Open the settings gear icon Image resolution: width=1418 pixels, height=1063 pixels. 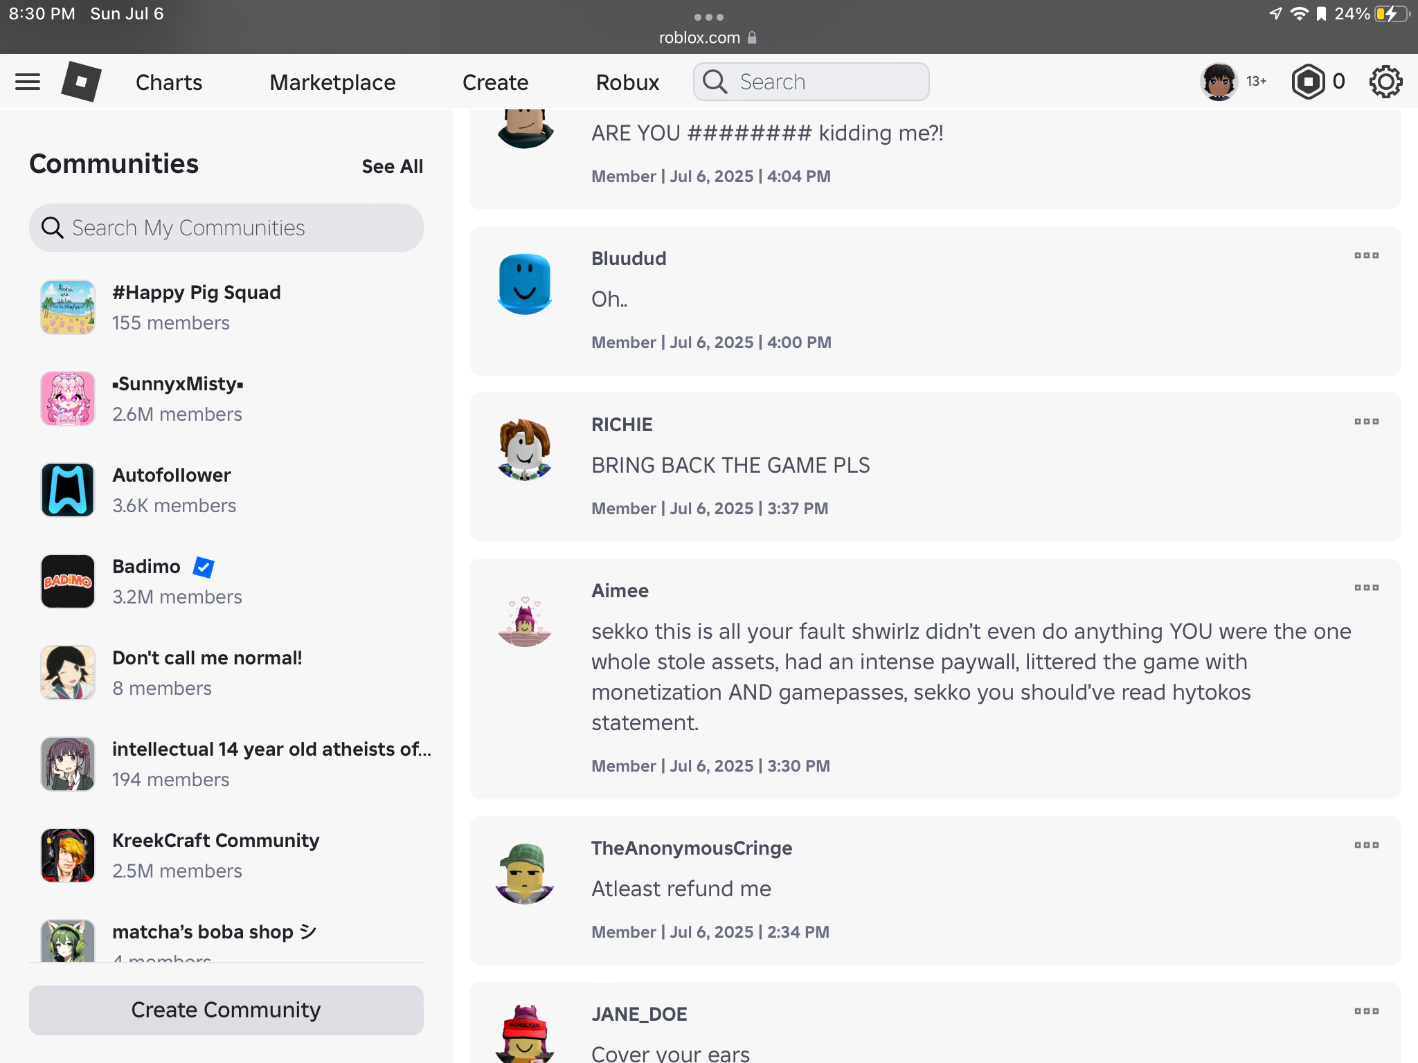pos(1385,82)
